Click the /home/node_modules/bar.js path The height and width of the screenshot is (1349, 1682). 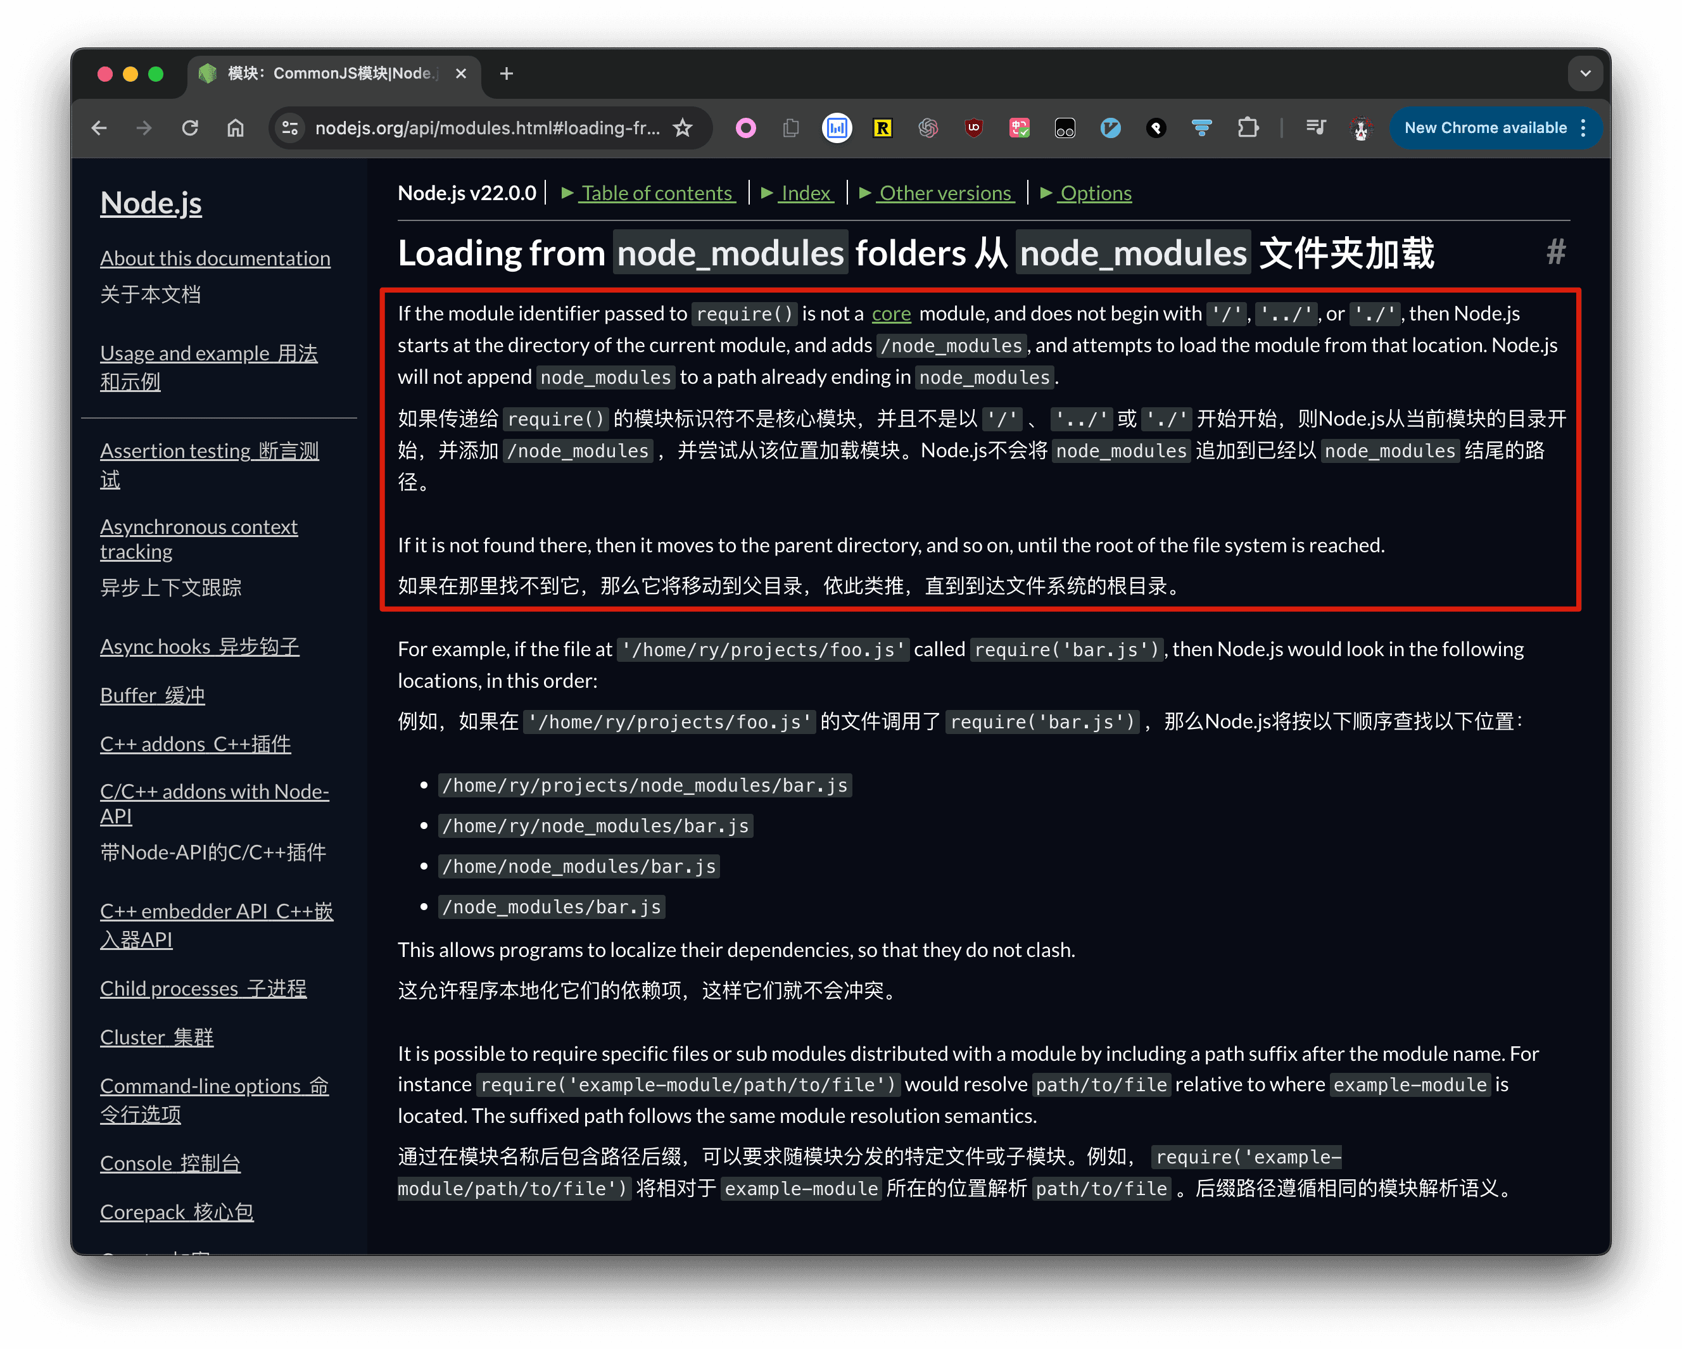pos(579,866)
